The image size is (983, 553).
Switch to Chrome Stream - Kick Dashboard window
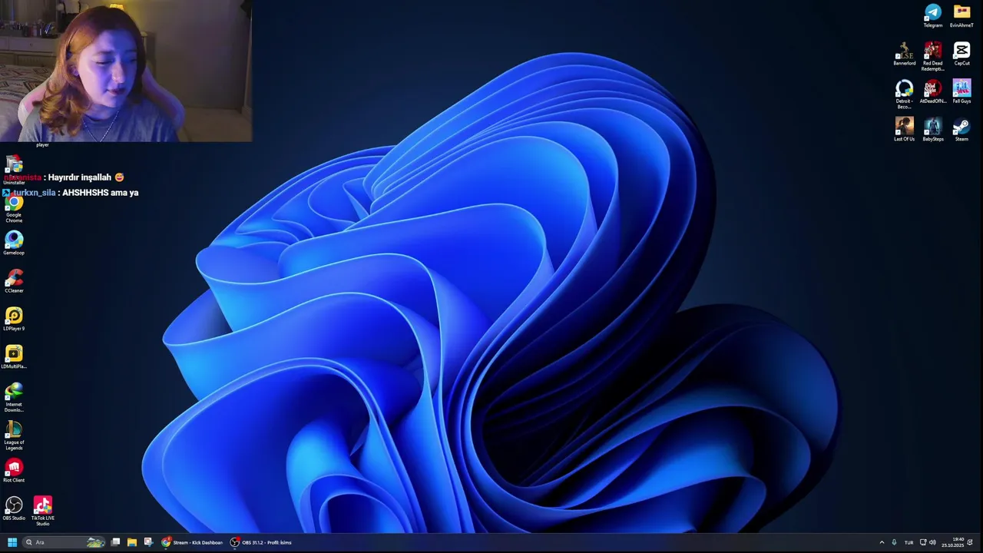click(x=192, y=542)
